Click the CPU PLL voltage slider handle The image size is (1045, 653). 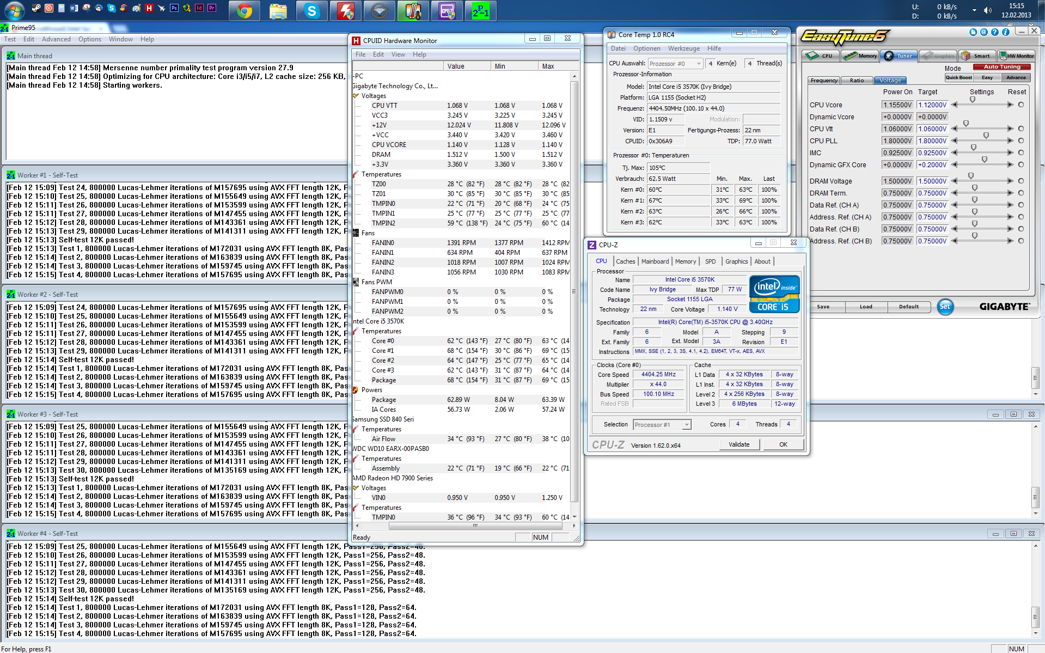(986, 135)
